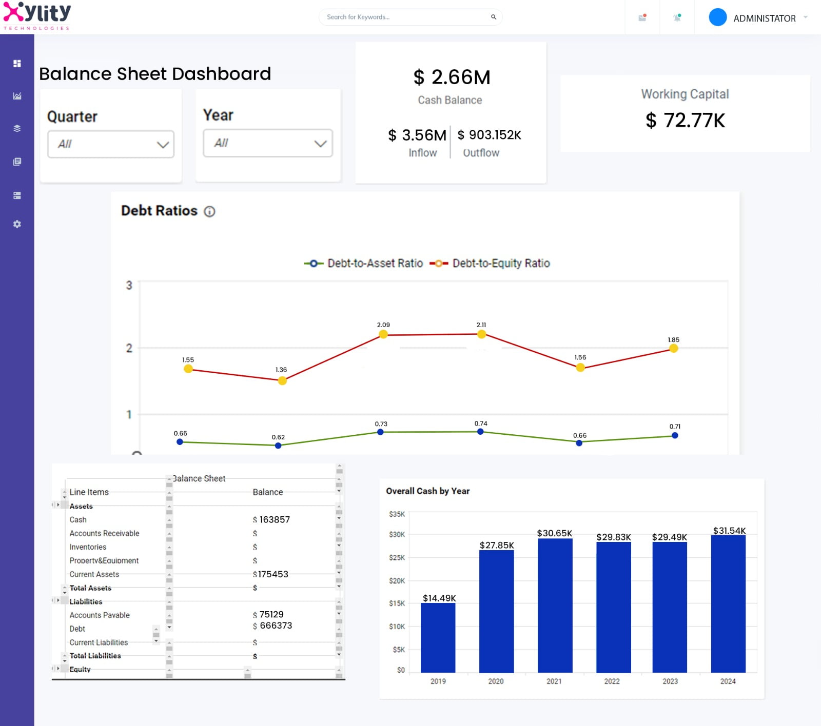Select the Debt row label

(x=77, y=629)
